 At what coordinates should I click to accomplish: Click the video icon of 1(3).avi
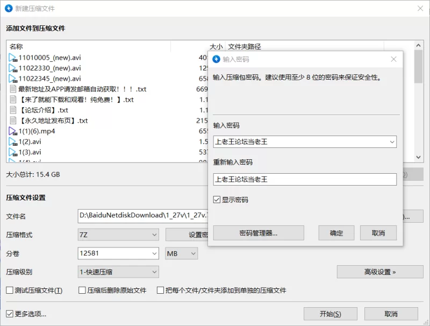tap(13, 152)
